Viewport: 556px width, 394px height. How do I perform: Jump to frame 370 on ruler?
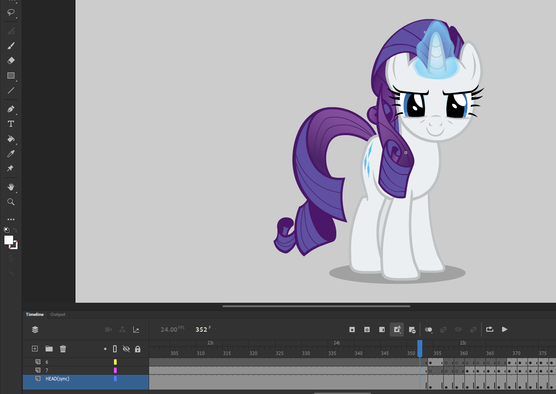[517, 353]
